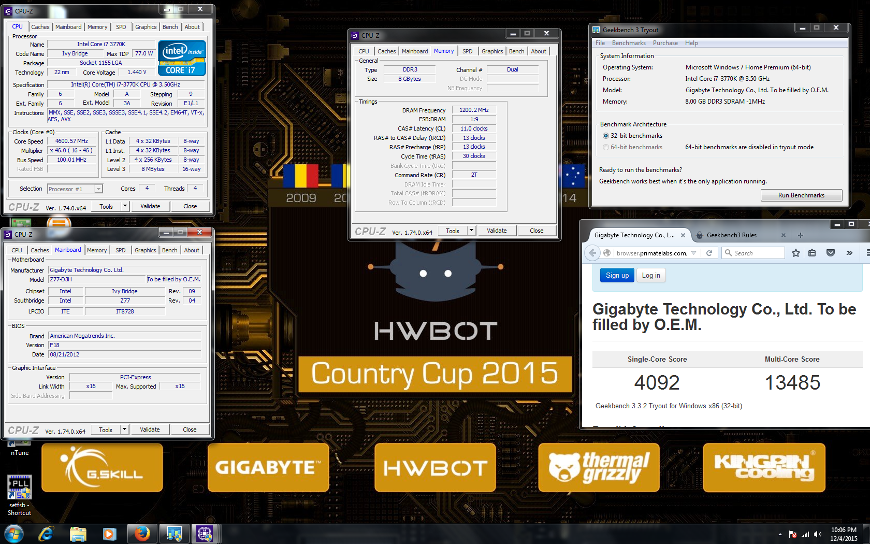This screenshot has width=870, height=544.
Task: Close the Gigabyte Technology browser tab
Action: coord(683,235)
